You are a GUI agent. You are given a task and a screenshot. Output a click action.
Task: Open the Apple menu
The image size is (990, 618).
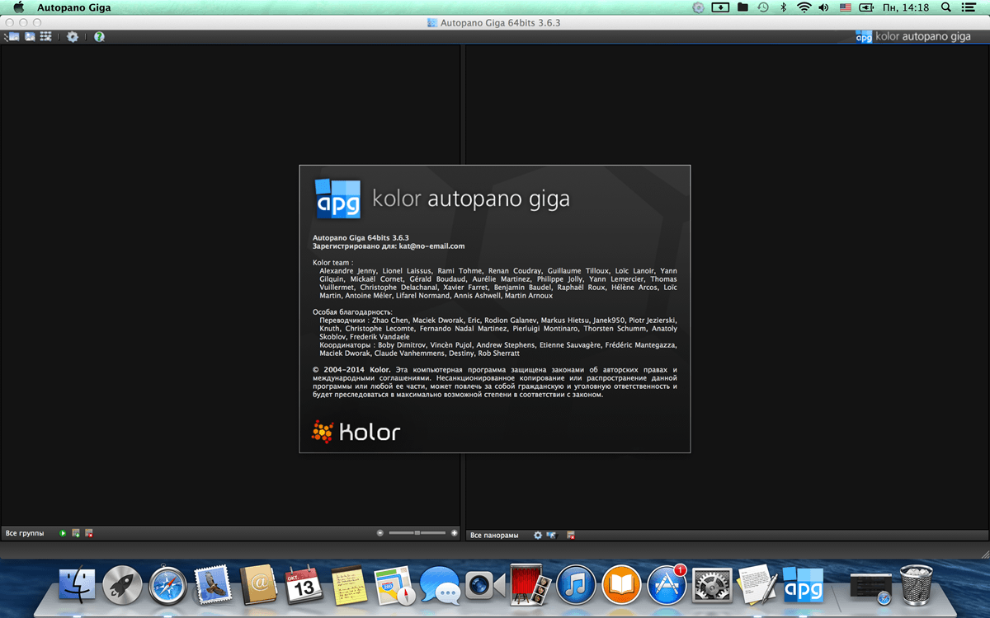18,7
